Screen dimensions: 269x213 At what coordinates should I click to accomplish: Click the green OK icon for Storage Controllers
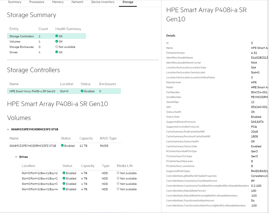[57, 36]
